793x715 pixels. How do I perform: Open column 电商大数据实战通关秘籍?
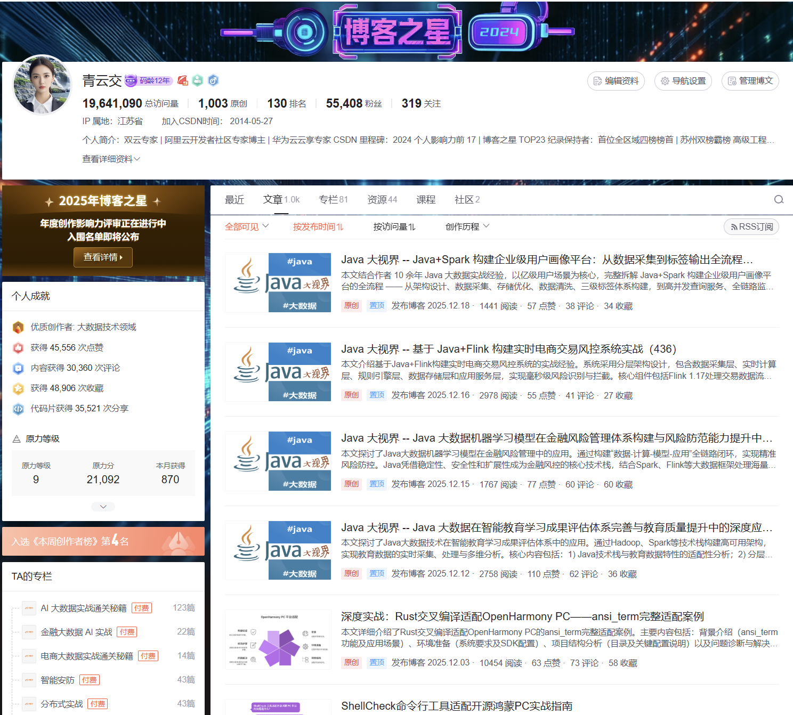click(87, 656)
